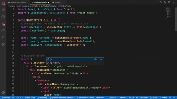
Task: Place cursor in '//dispatch action' comment
Action: click(33, 56)
